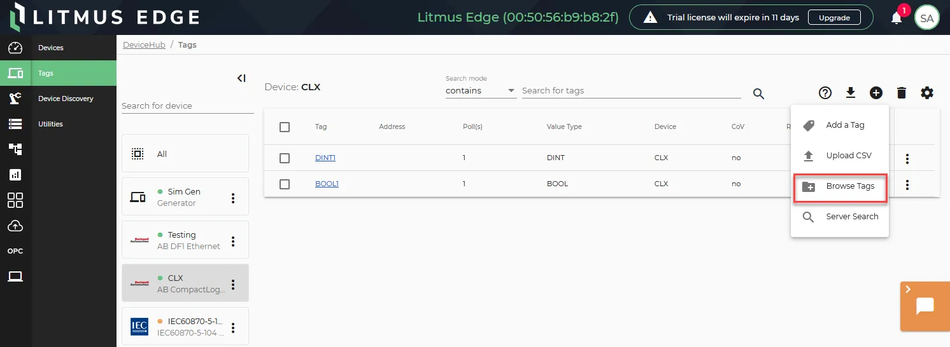This screenshot has height=347, width=950.
Task: Open the help question mark icon
Action: pyautogui.click(x=825, y=93)
